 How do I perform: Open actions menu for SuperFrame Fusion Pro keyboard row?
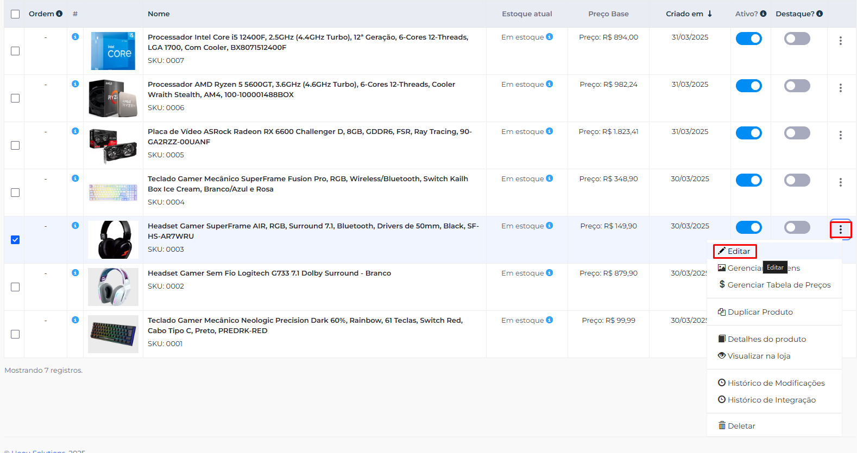pyautogui.click(x=840, y=182)
